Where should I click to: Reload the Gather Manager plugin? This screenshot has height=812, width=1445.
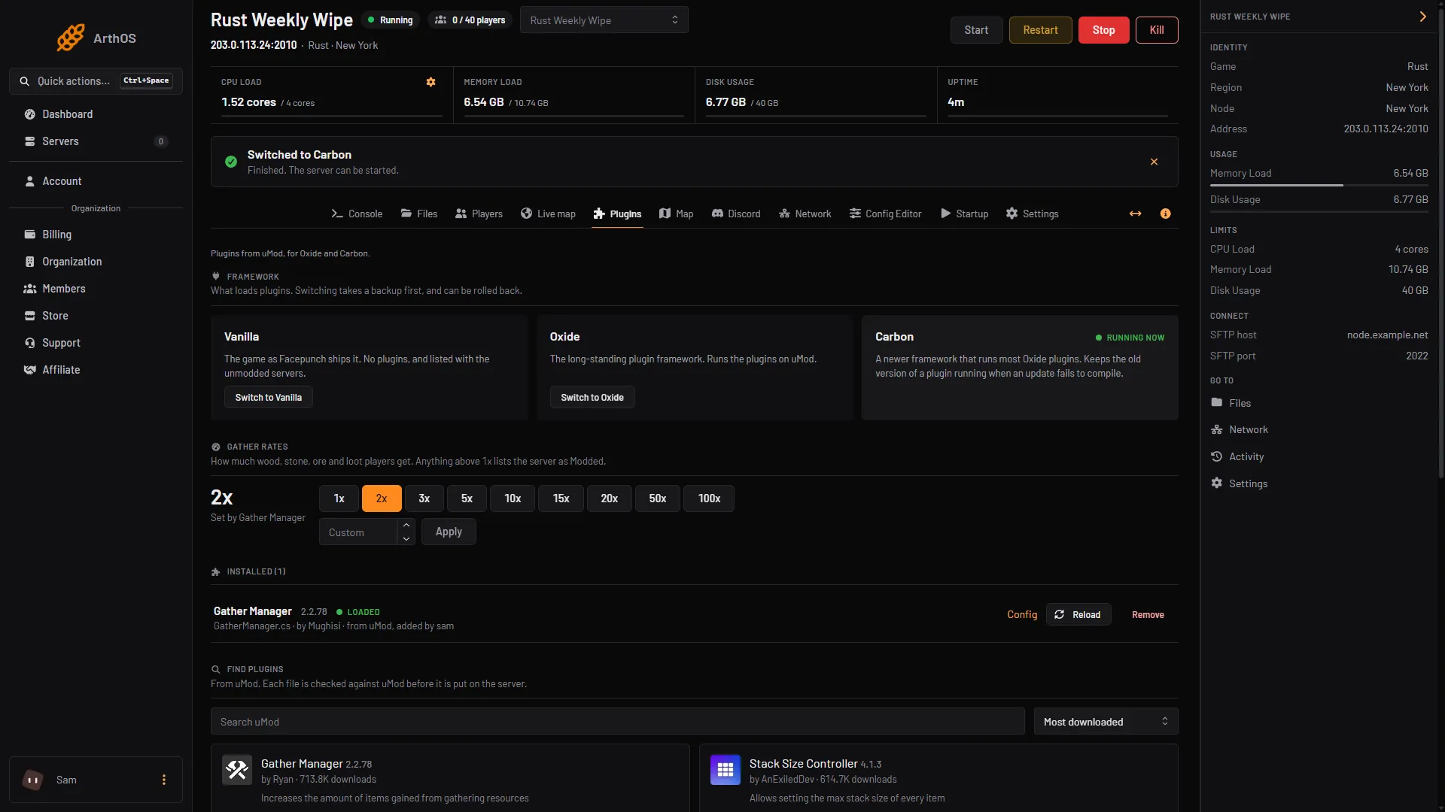pos(1078,614)
